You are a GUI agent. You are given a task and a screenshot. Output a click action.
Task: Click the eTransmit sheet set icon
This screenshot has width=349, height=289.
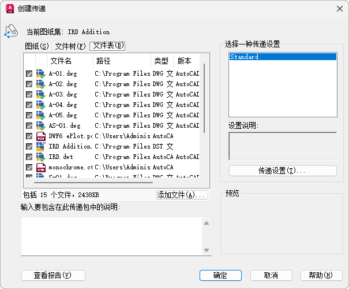coord(11,31)
